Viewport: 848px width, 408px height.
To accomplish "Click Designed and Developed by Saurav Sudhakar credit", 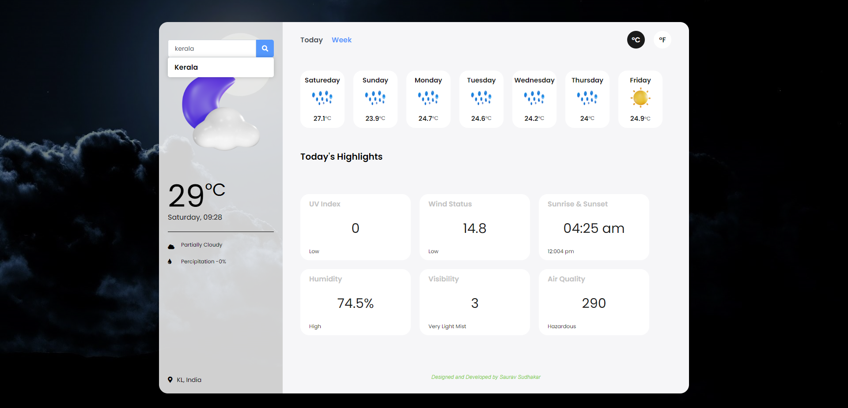I will 486,377.
